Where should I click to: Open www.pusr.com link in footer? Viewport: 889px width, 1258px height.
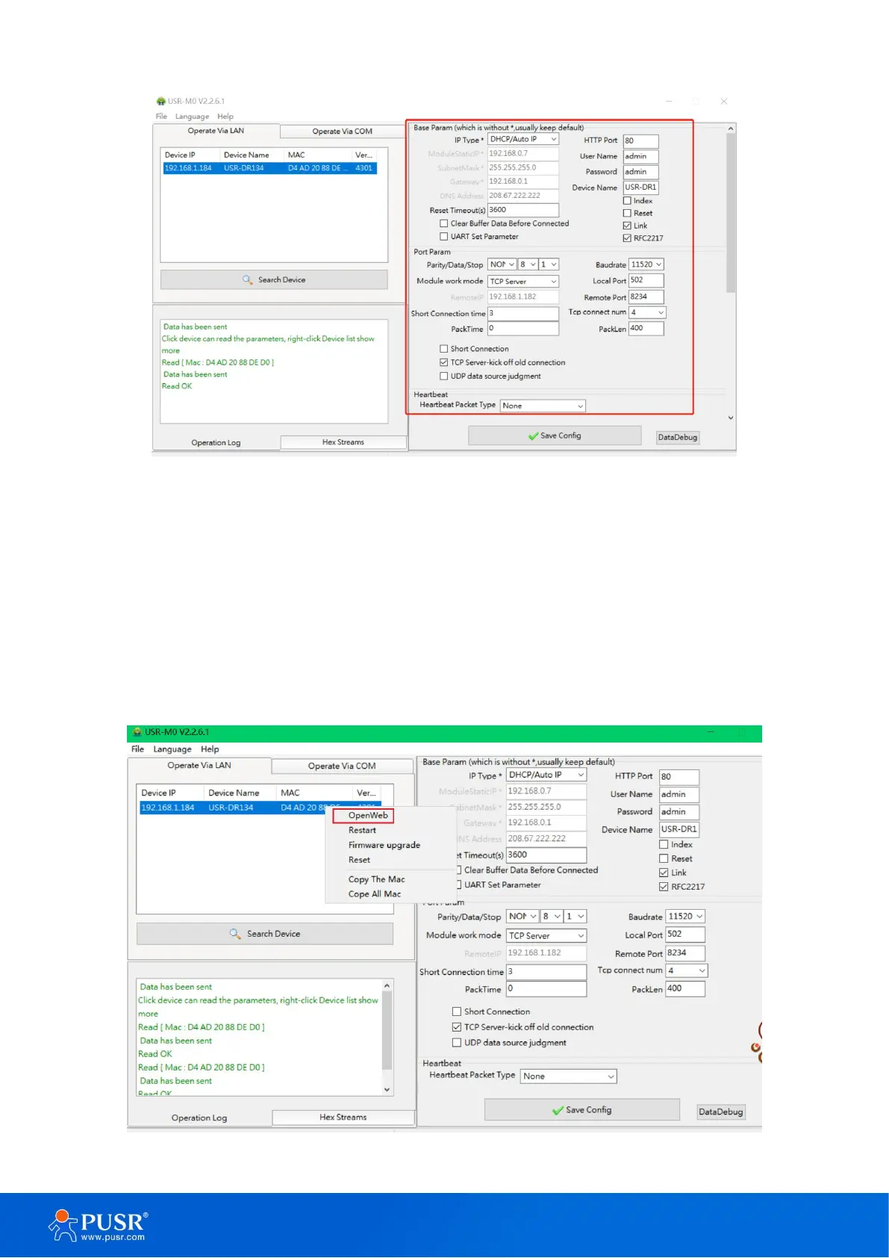click(x=113, y=1237)
